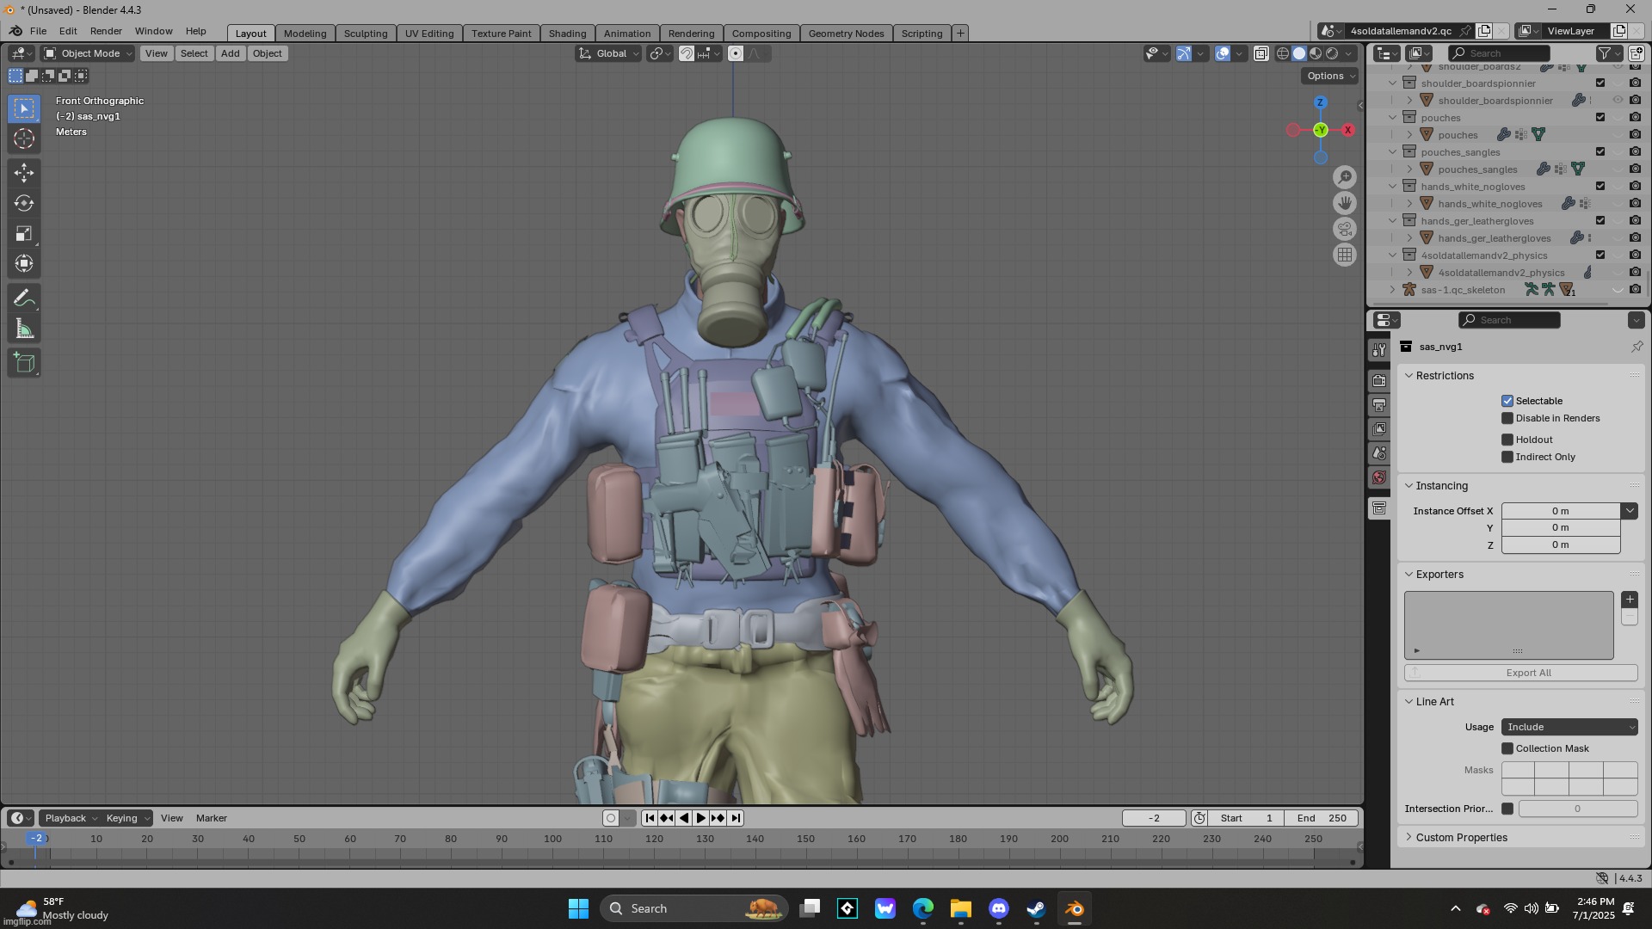This screenshot has width=1652, height=929.
Task: Click the Intersection Priority slider field
Action: click(1577, 809)
